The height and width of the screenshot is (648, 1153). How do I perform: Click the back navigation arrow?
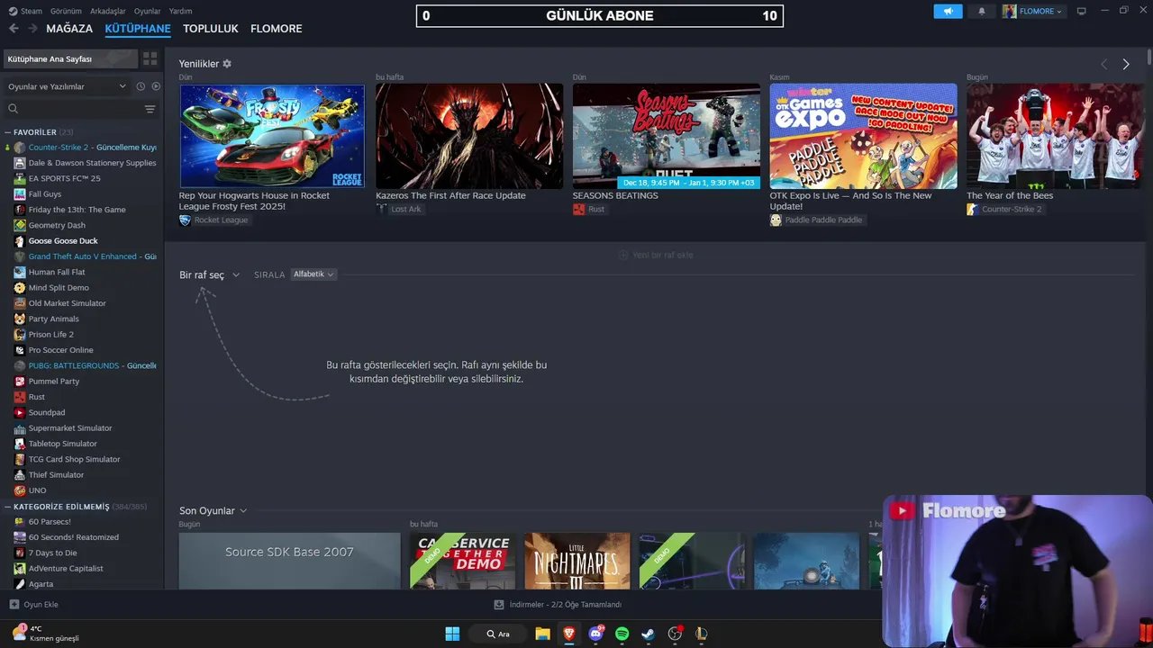14,29
